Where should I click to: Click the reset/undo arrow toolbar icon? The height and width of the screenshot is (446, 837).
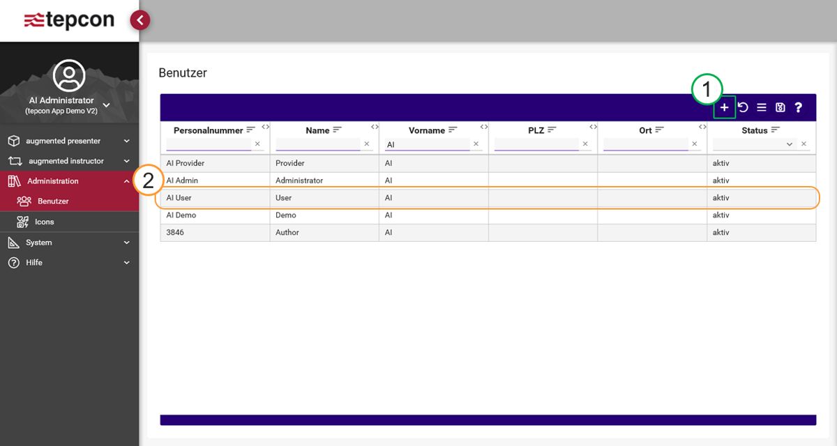pyautogui.click(x=743, y=108)
